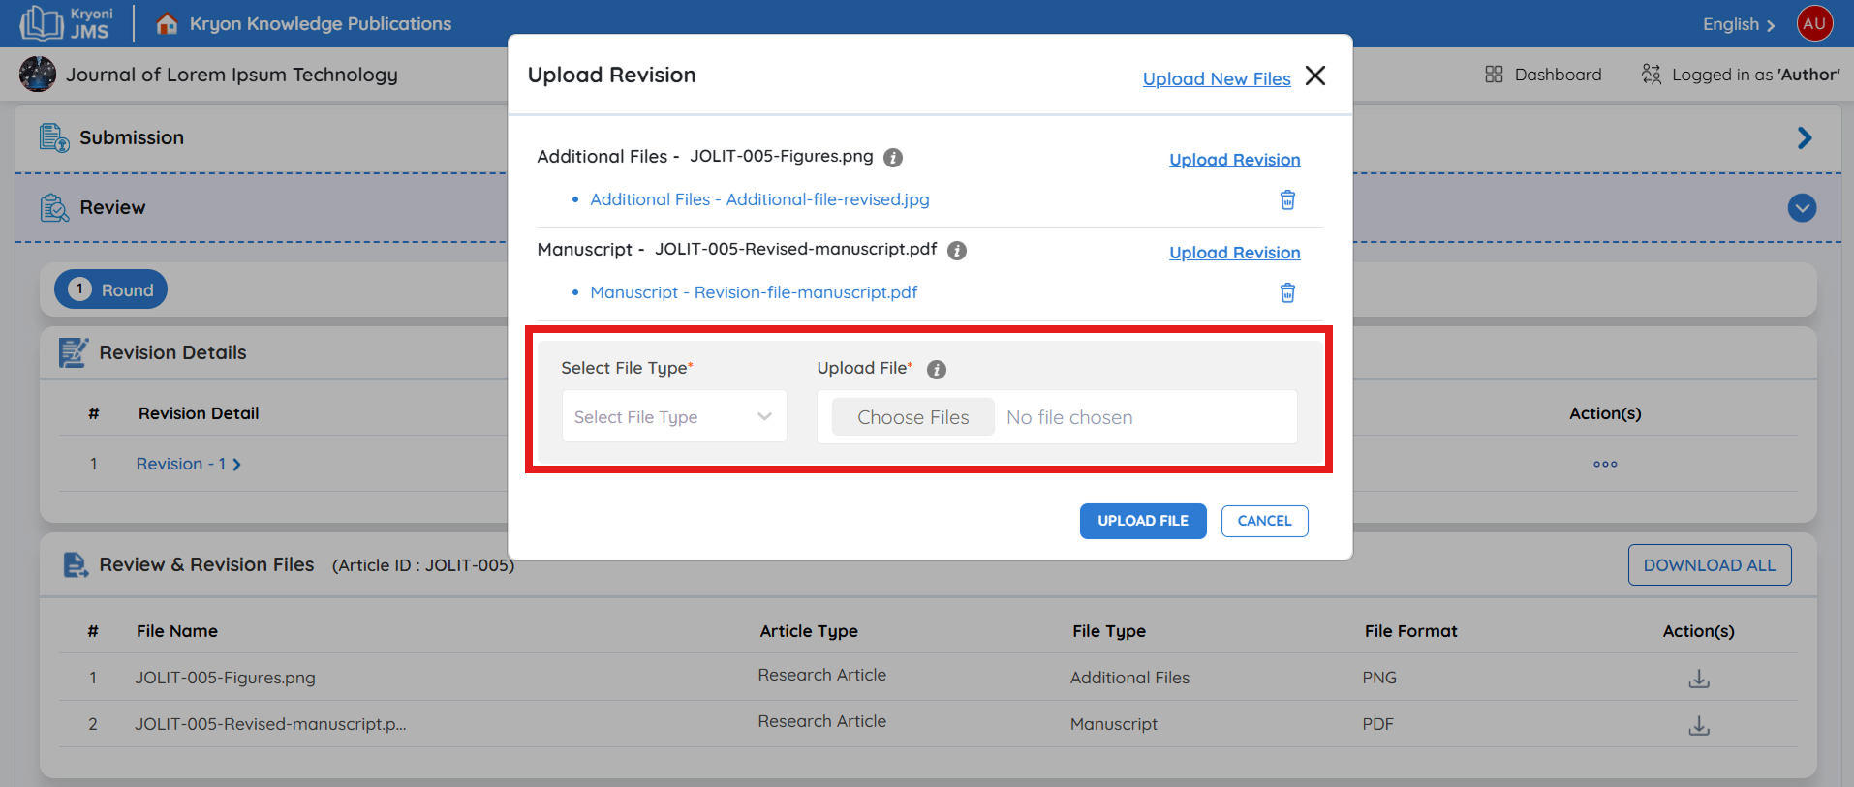This screenshot has width=1854, height=787.
Task: Delete the Revision-file-manuscript.pdf file
Action: (x=1287, y=292)
